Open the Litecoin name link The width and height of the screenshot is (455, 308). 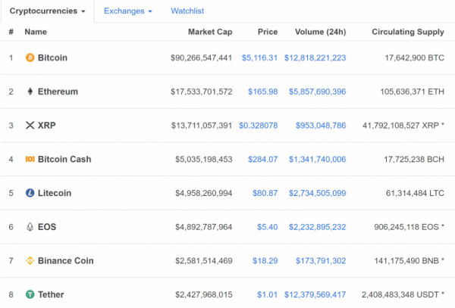click(x=55, y=193)
